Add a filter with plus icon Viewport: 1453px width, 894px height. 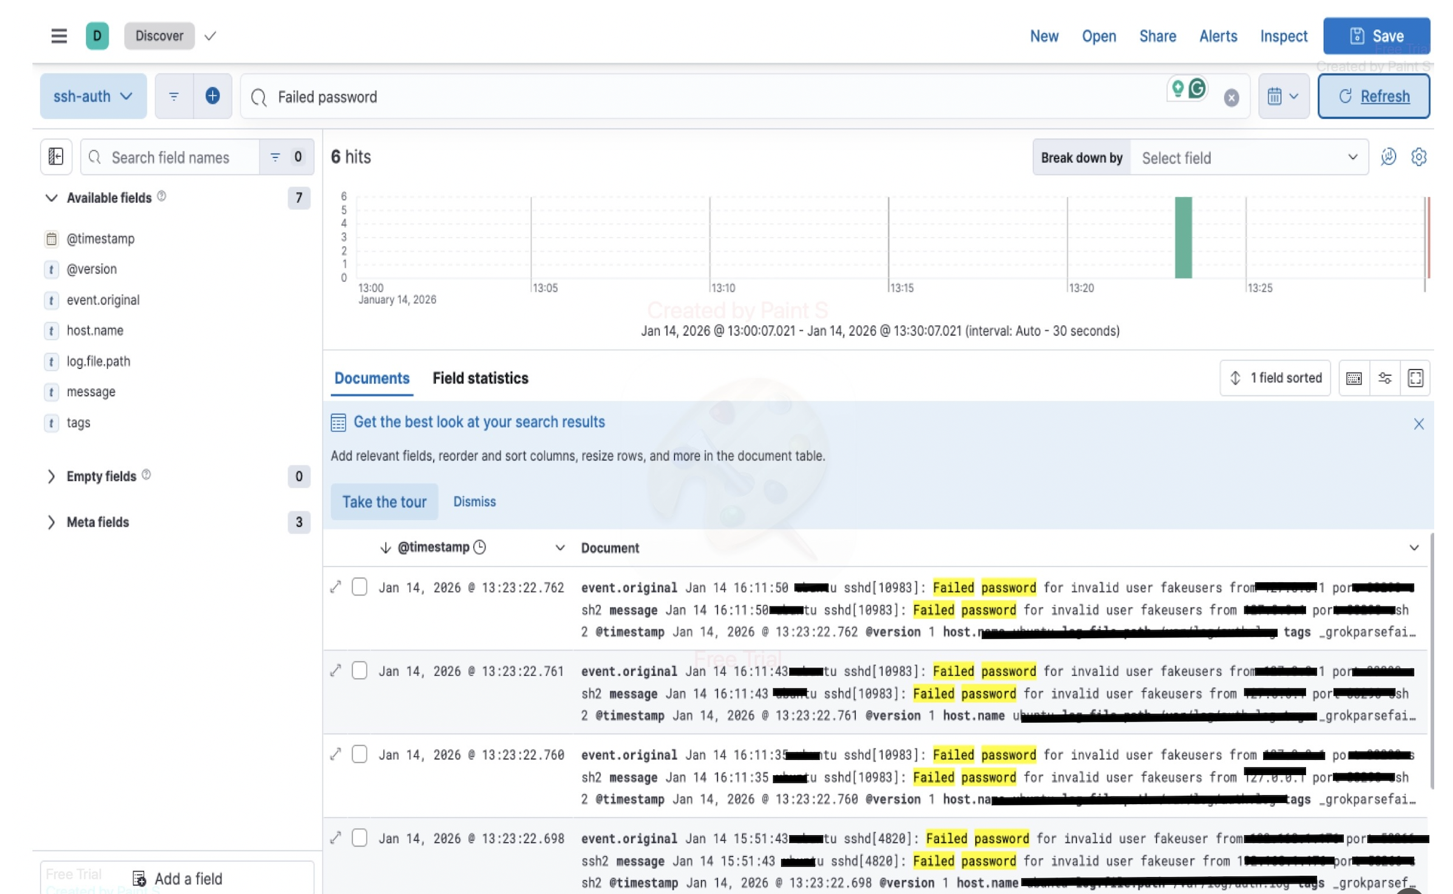[212, 96]
